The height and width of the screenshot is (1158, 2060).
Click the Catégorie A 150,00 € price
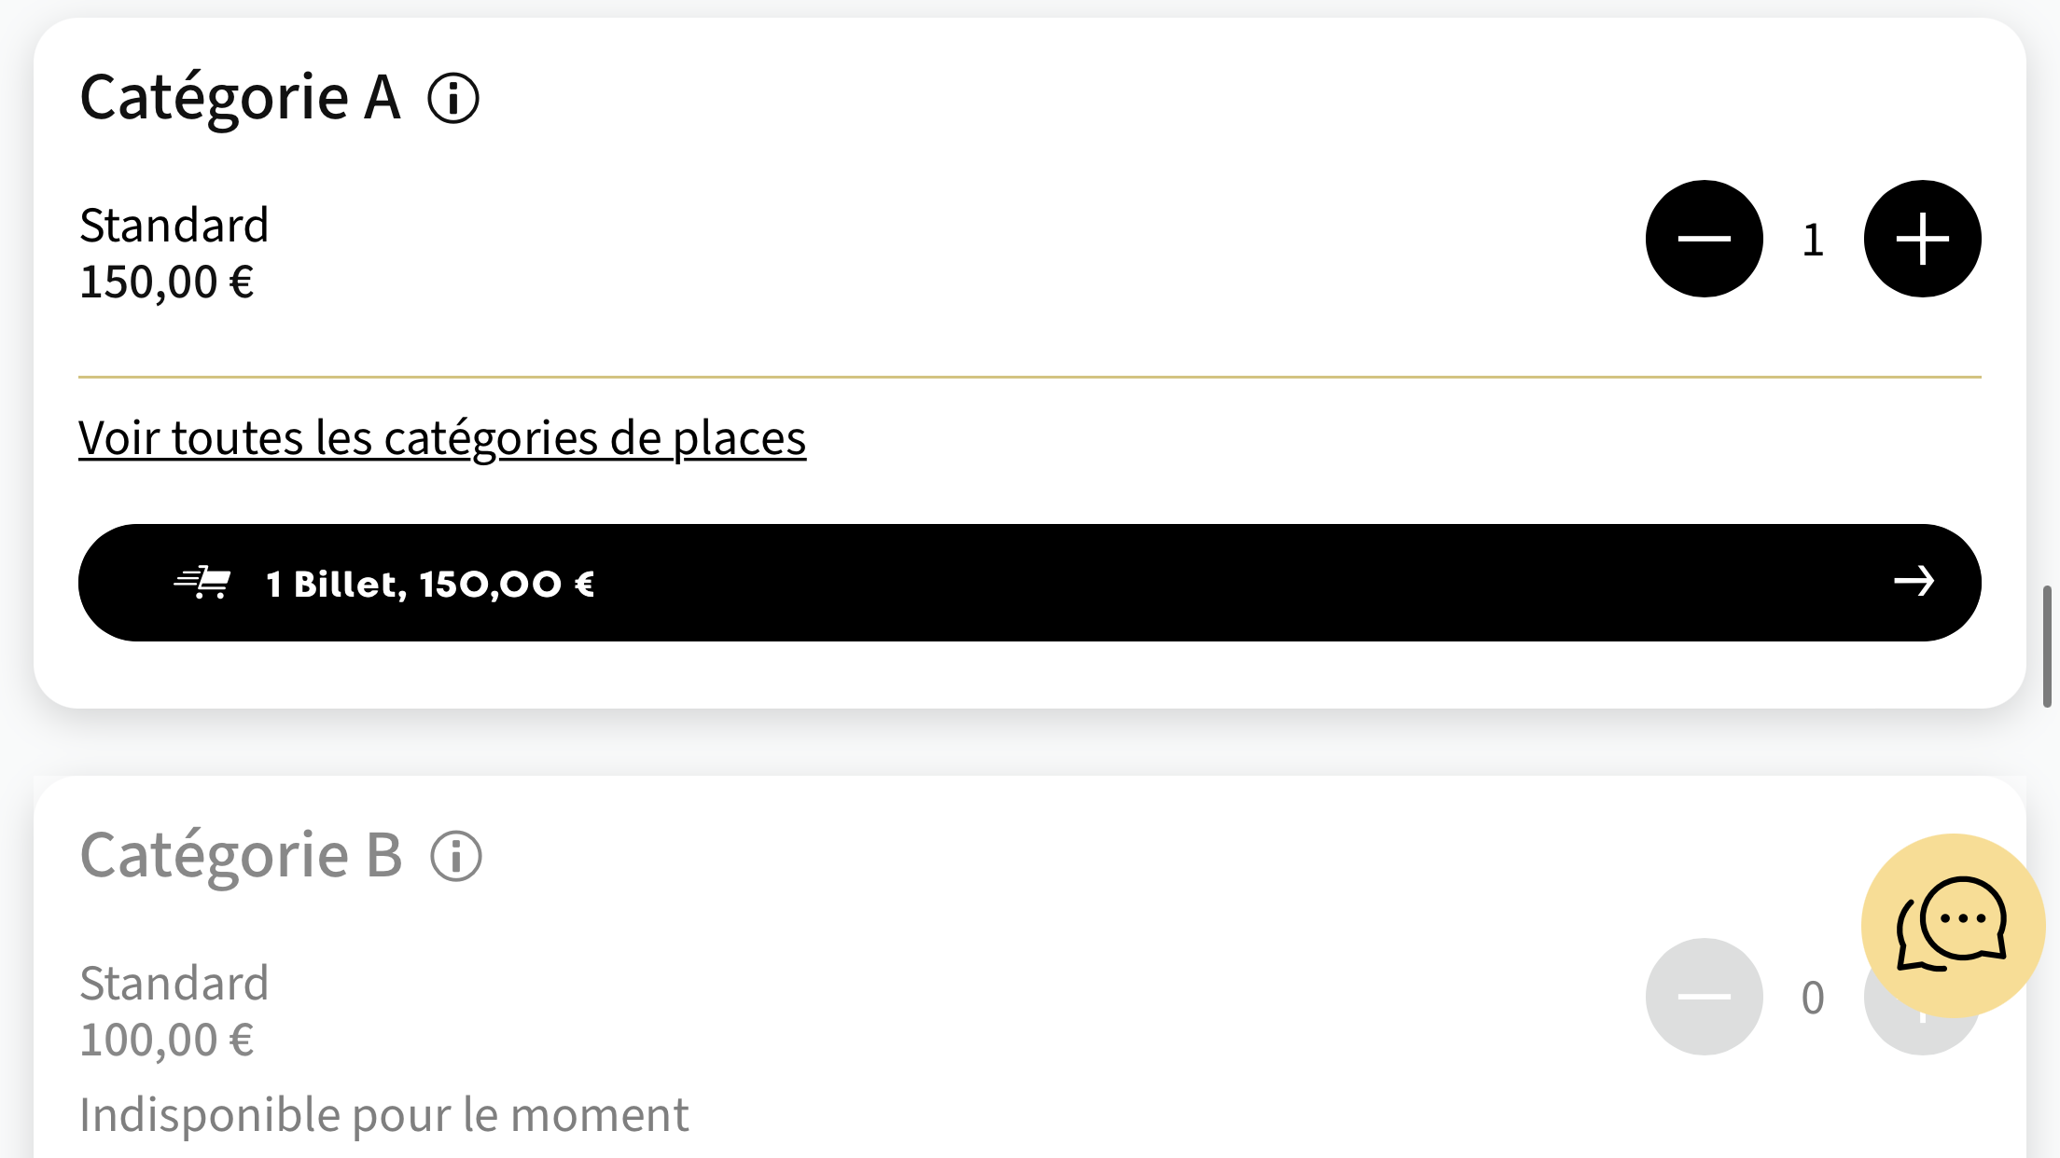[x=167, y=282]
